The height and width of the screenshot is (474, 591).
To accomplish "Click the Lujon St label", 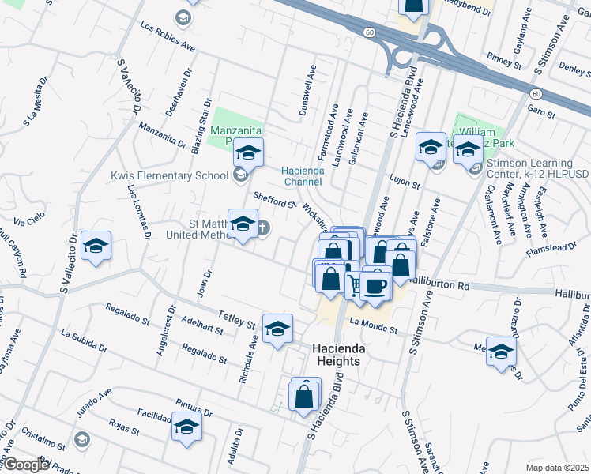I will [x=405, y=182].
